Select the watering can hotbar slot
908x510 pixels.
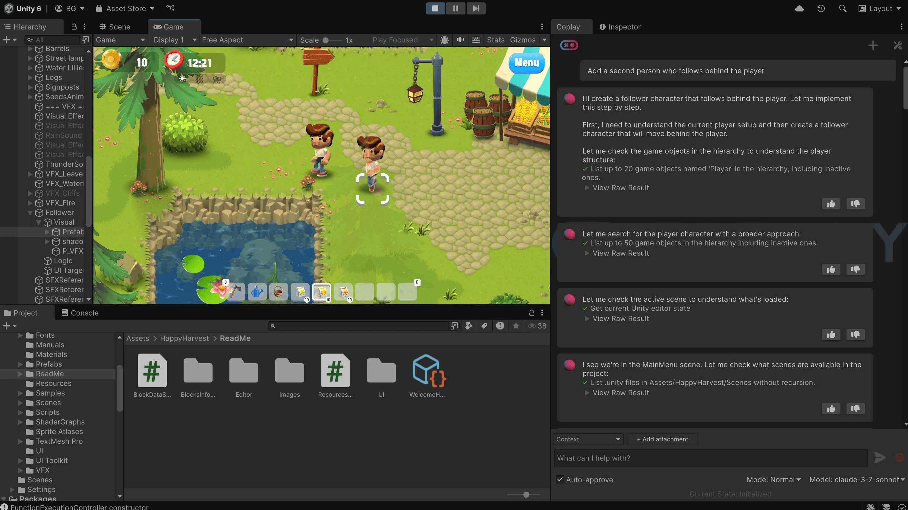tap(257, 292)
